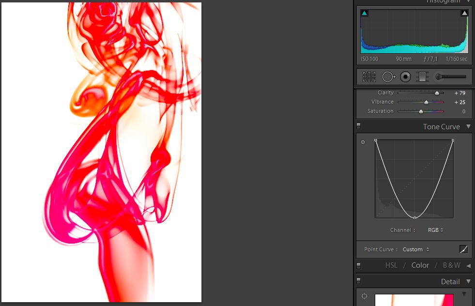This screenshot has width=475, height=306.
Task: Click the Clarity slider handle
Action: click(437, 93)
